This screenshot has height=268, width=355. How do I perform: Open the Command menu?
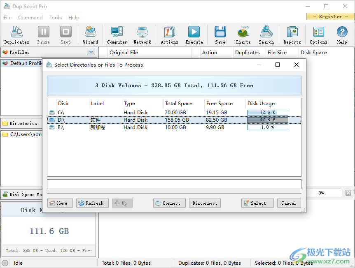pyautogui.click(x=30, y=17)
